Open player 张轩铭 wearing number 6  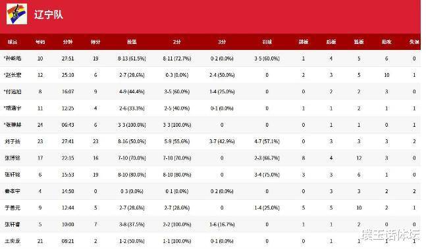[x=13, y=175]
